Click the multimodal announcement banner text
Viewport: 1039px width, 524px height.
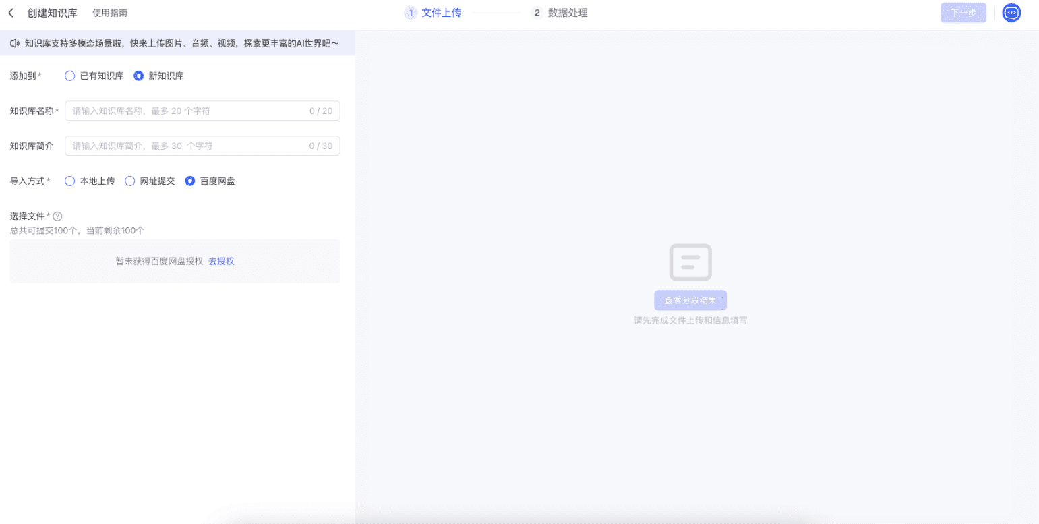(182, 44)
